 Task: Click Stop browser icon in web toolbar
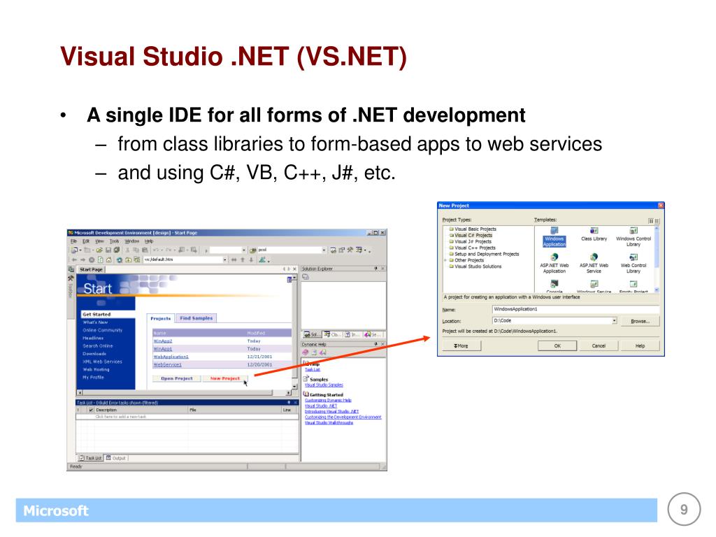[x=92, y=260]
